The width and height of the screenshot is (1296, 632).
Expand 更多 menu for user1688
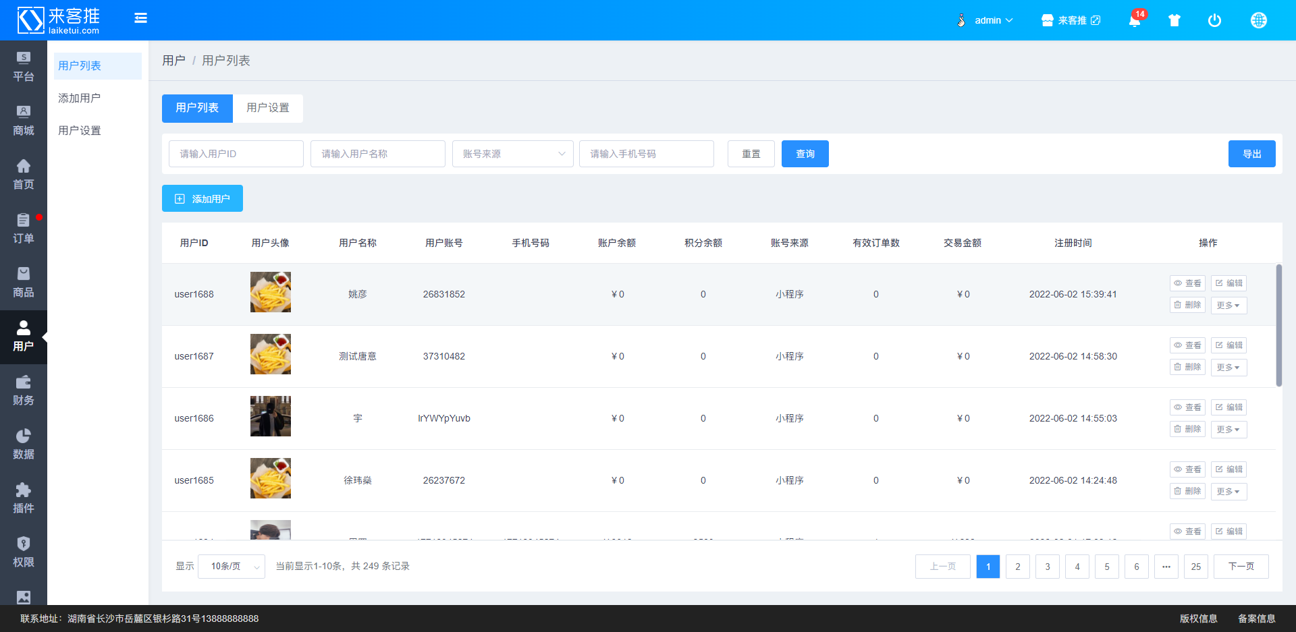(1228, 306)
